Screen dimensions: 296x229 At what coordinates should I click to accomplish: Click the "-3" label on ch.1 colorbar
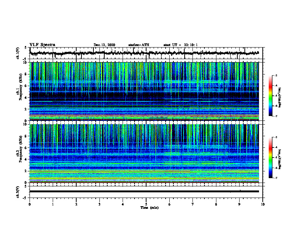coord(275,76)
